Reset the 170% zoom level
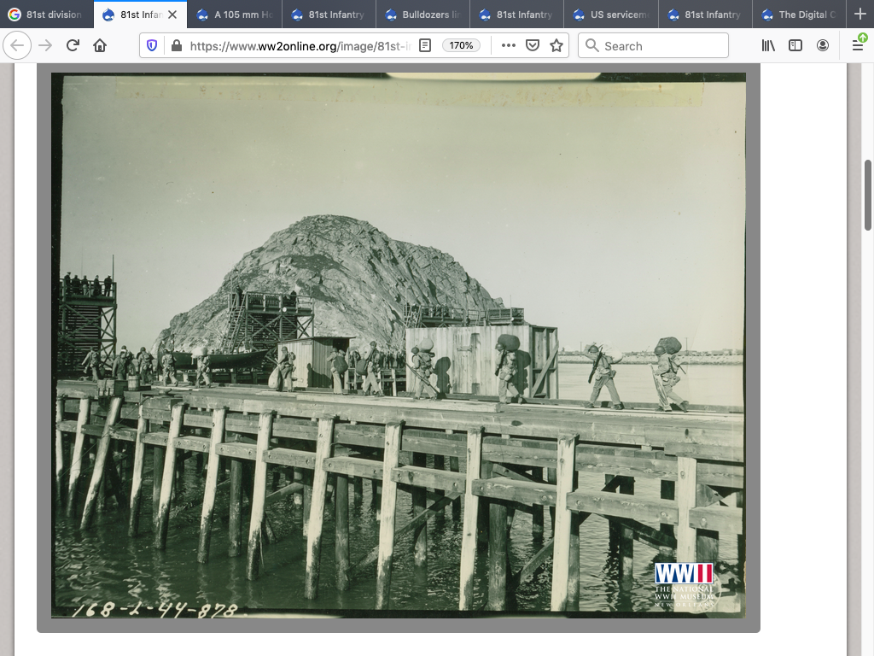This screenshot has height=656, width=874. 461,46
